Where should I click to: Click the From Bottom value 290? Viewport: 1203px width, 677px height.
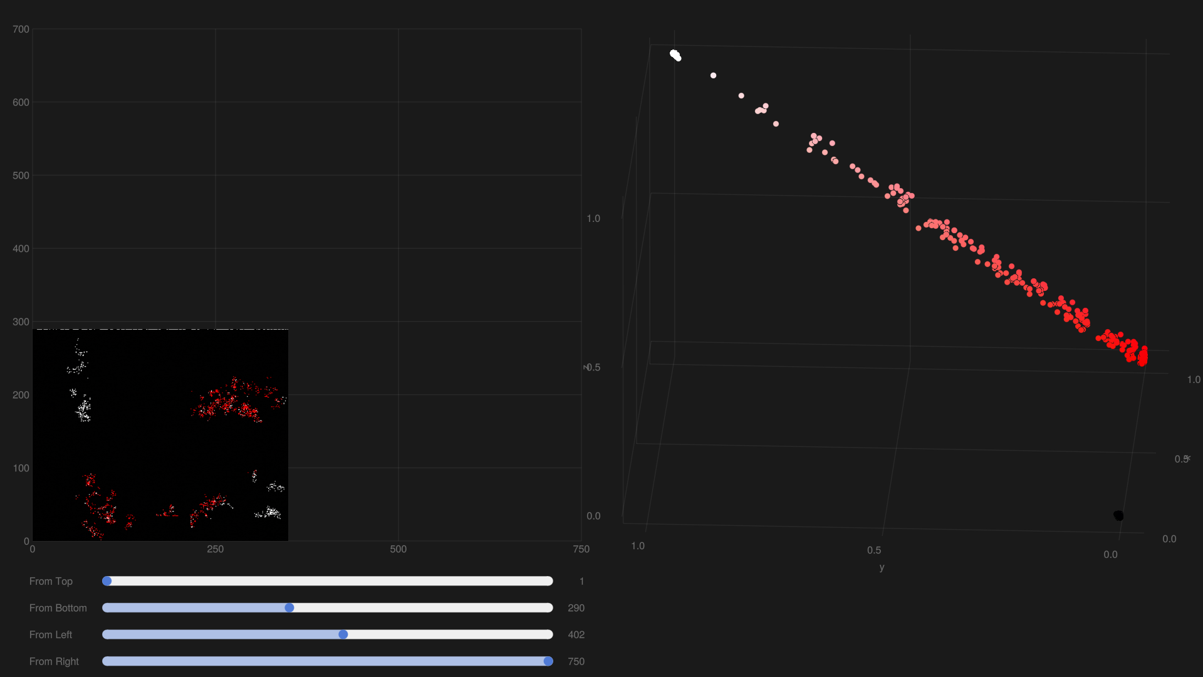click(x=576, y=608)
